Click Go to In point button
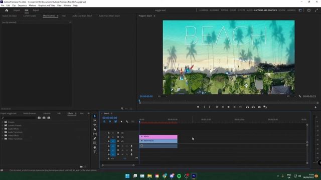321x180 pixels. coord(217,107)
